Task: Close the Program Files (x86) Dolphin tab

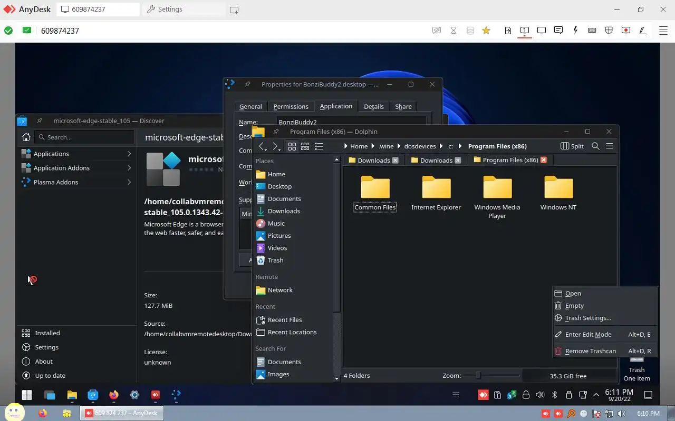Action: [x=544, y=160]
